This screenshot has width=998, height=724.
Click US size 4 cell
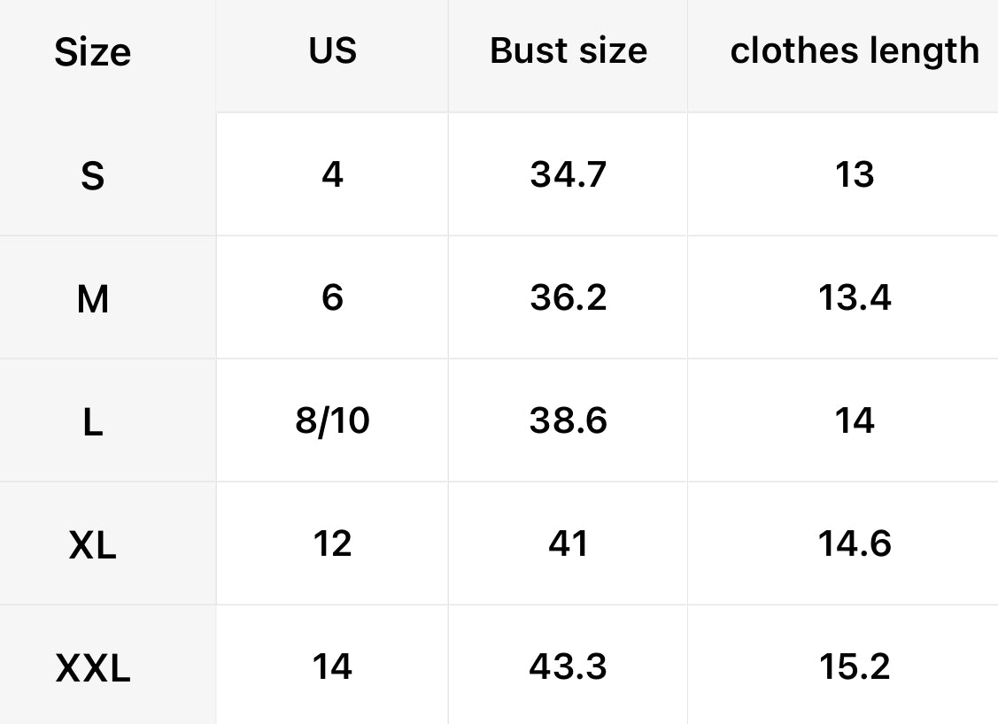pyautogui.click(x=333, y=174)
